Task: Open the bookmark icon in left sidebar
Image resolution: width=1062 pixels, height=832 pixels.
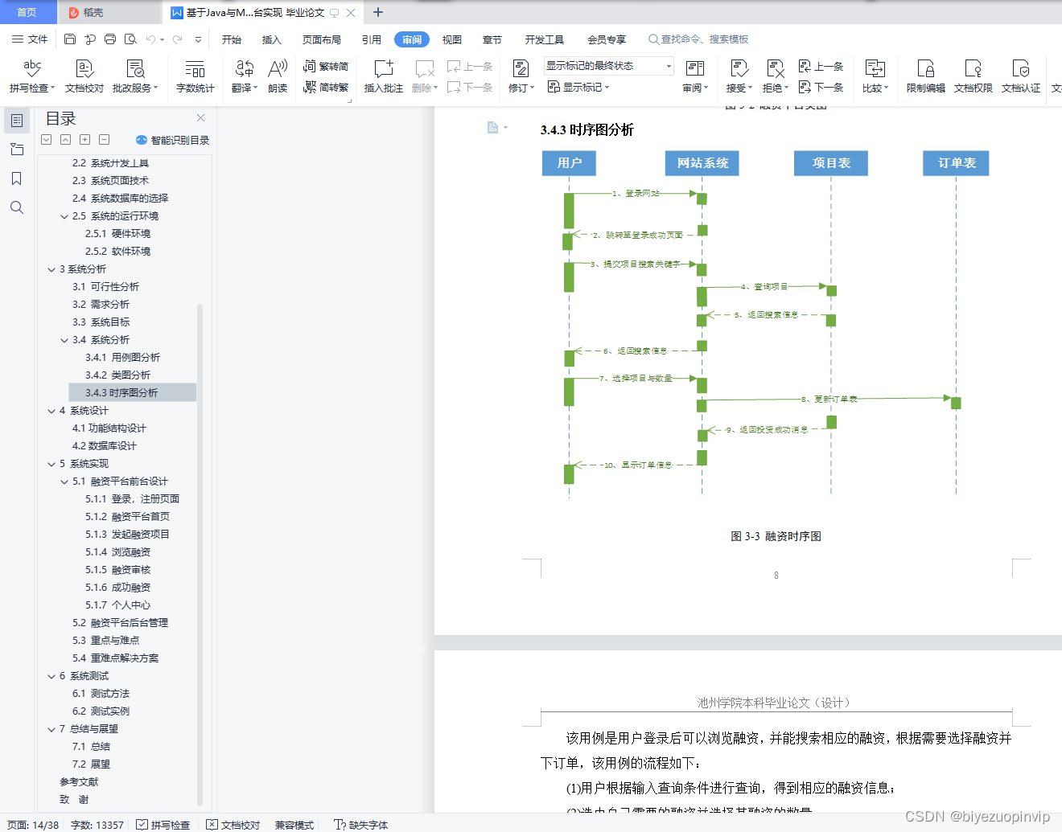Action: coord(17,178)
